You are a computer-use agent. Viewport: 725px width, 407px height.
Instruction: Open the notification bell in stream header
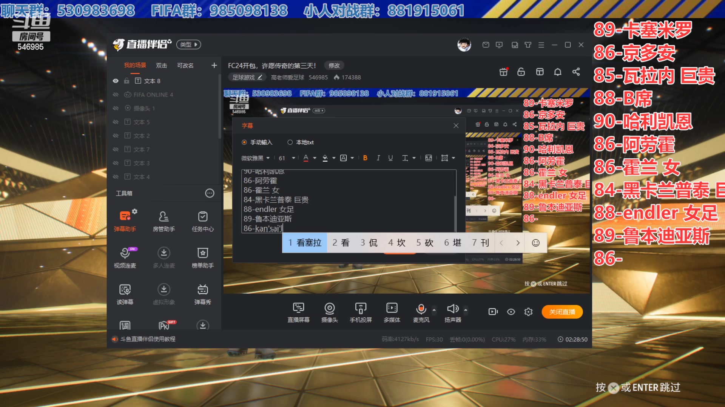[558, 72]
